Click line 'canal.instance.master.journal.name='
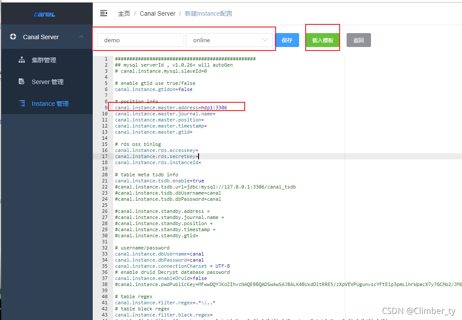 (x=165, y=114)
